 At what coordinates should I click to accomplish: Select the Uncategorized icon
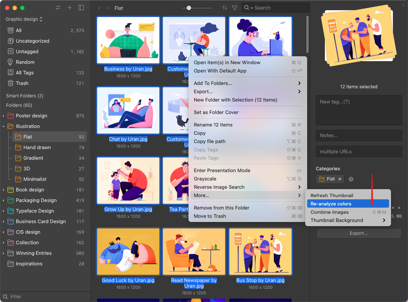(x=11, y=41)
